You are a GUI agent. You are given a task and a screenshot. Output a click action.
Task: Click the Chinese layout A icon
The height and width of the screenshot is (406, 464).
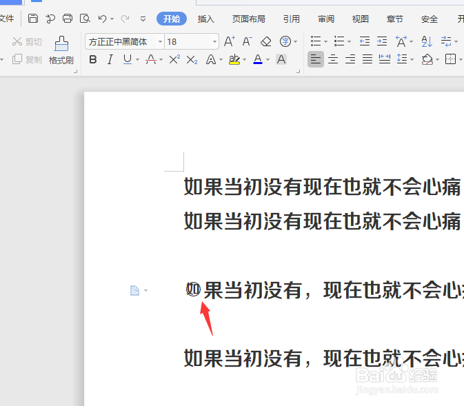pos(401,41)
